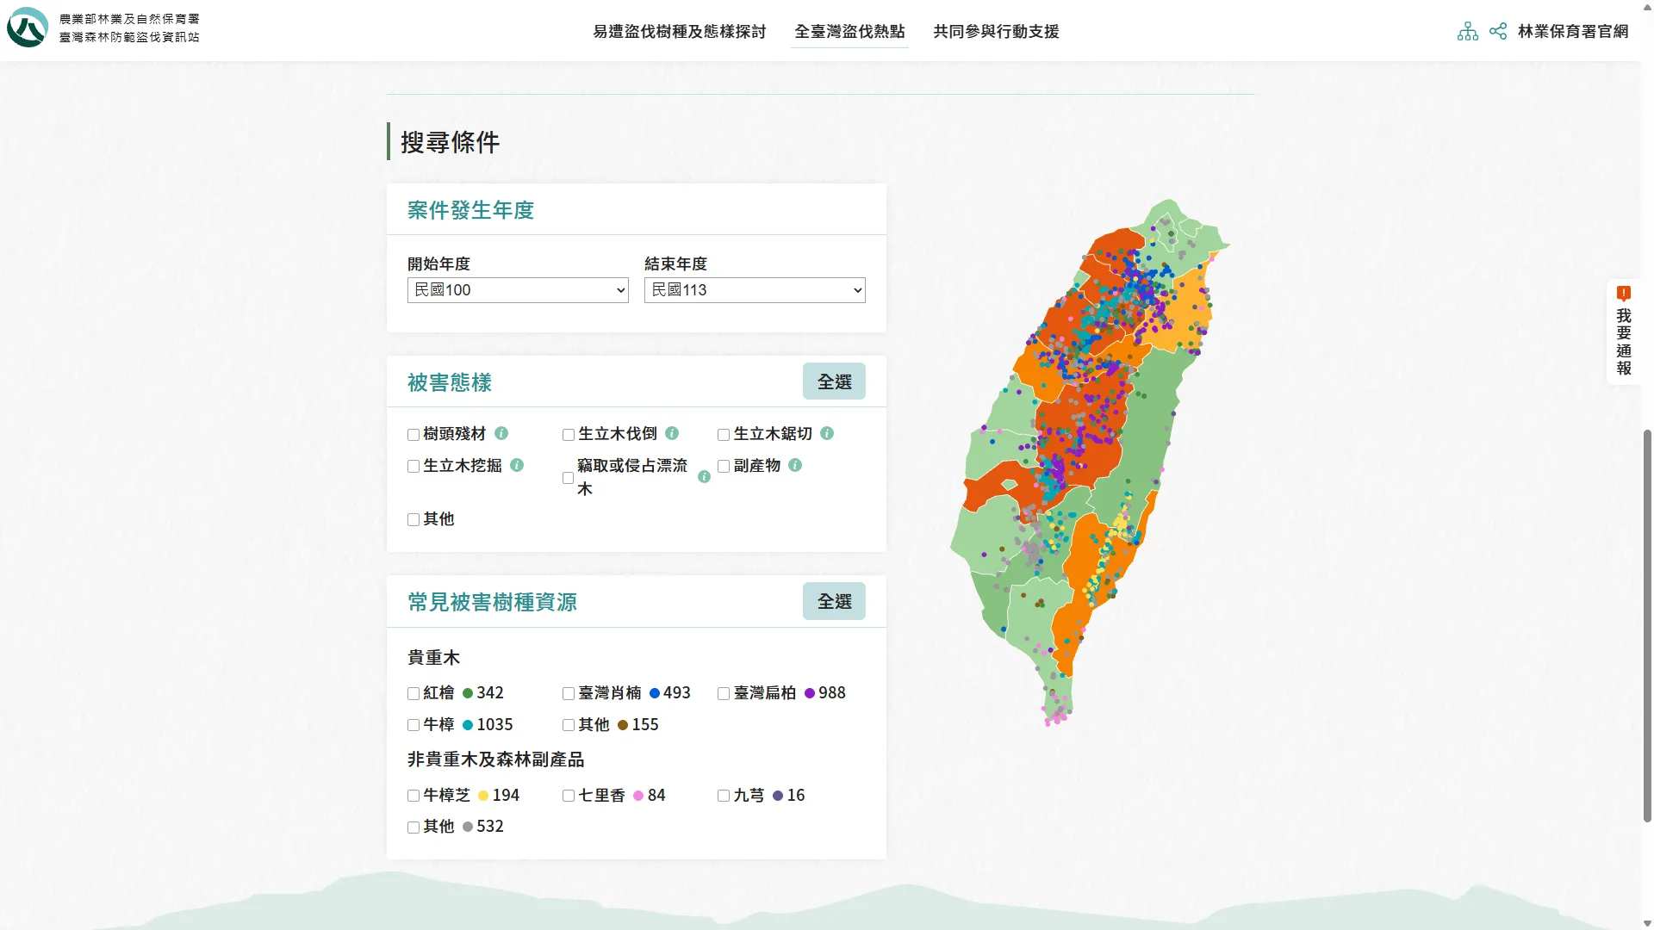Click the info icon next to 生立木伐倒
Screen dimensions: 1654x930
[x=673, y=433]
